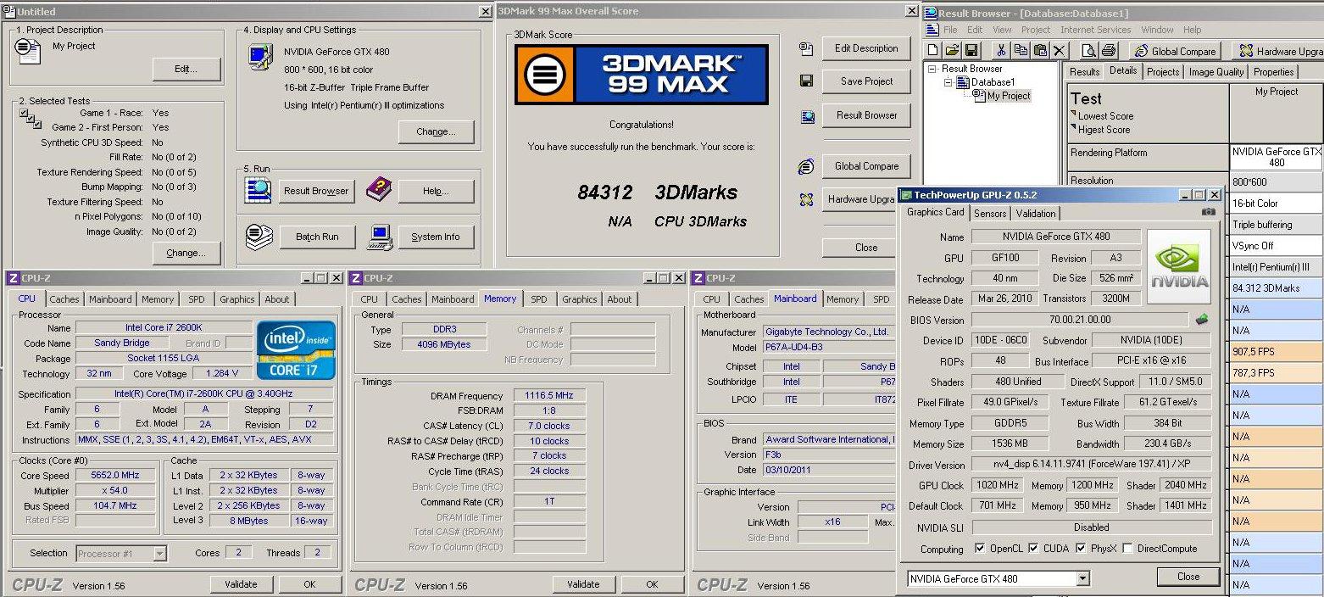This screenshot has width=1324, height=597.
Task: Click the Intel Core i7 logo in CPU-Z
Action: click(296, 350)
